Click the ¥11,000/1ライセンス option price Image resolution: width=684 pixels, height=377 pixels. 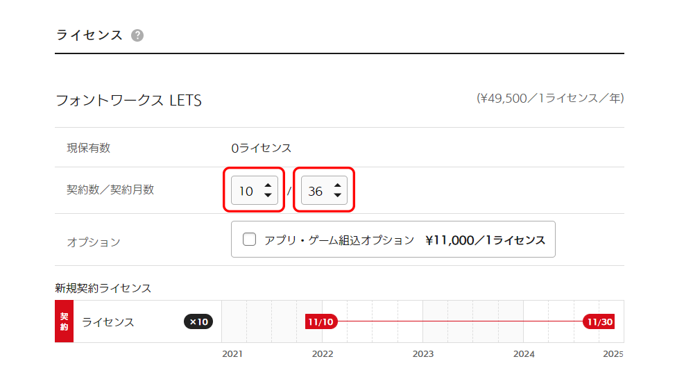(485, 240)
